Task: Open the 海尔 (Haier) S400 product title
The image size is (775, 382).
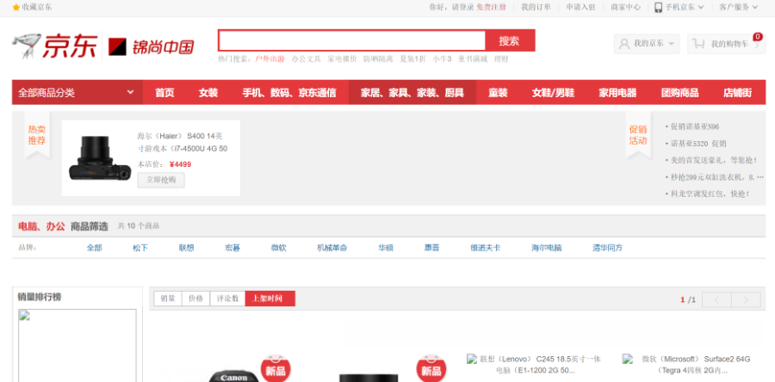Action: 183,142
